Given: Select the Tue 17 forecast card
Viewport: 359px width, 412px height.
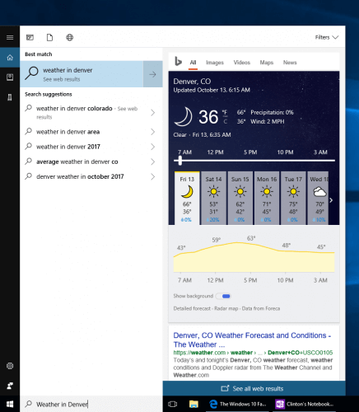Looking at the screenshot, I should [293, 198].
